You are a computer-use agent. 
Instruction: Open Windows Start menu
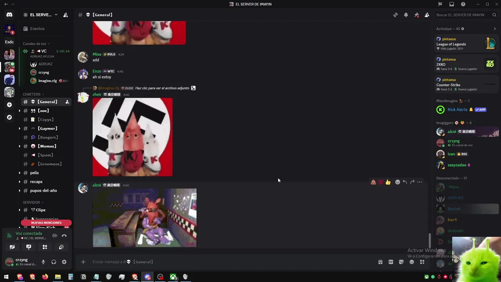[6, 277]
